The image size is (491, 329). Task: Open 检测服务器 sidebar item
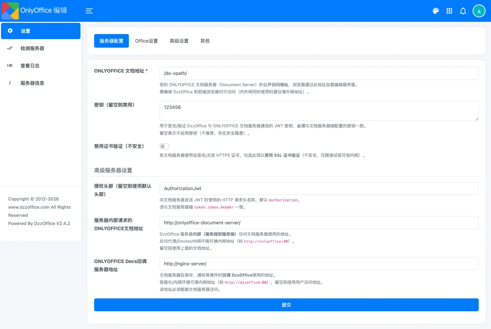41,48
